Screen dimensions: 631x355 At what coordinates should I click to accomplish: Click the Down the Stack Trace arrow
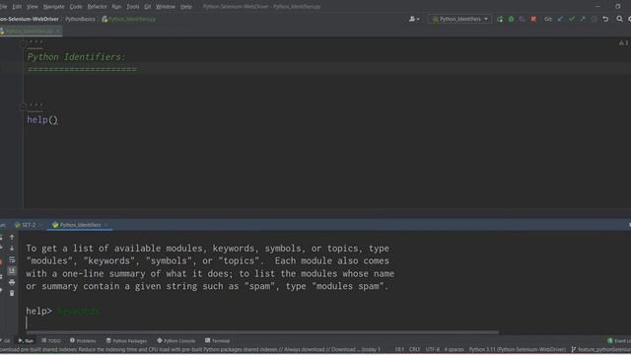tap(12, 248)
